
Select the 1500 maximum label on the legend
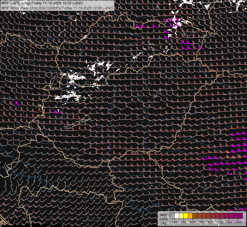[x=238, y=222]
